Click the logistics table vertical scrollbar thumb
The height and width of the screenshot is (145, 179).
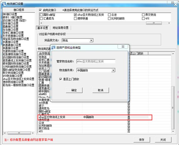coord(173,108)
